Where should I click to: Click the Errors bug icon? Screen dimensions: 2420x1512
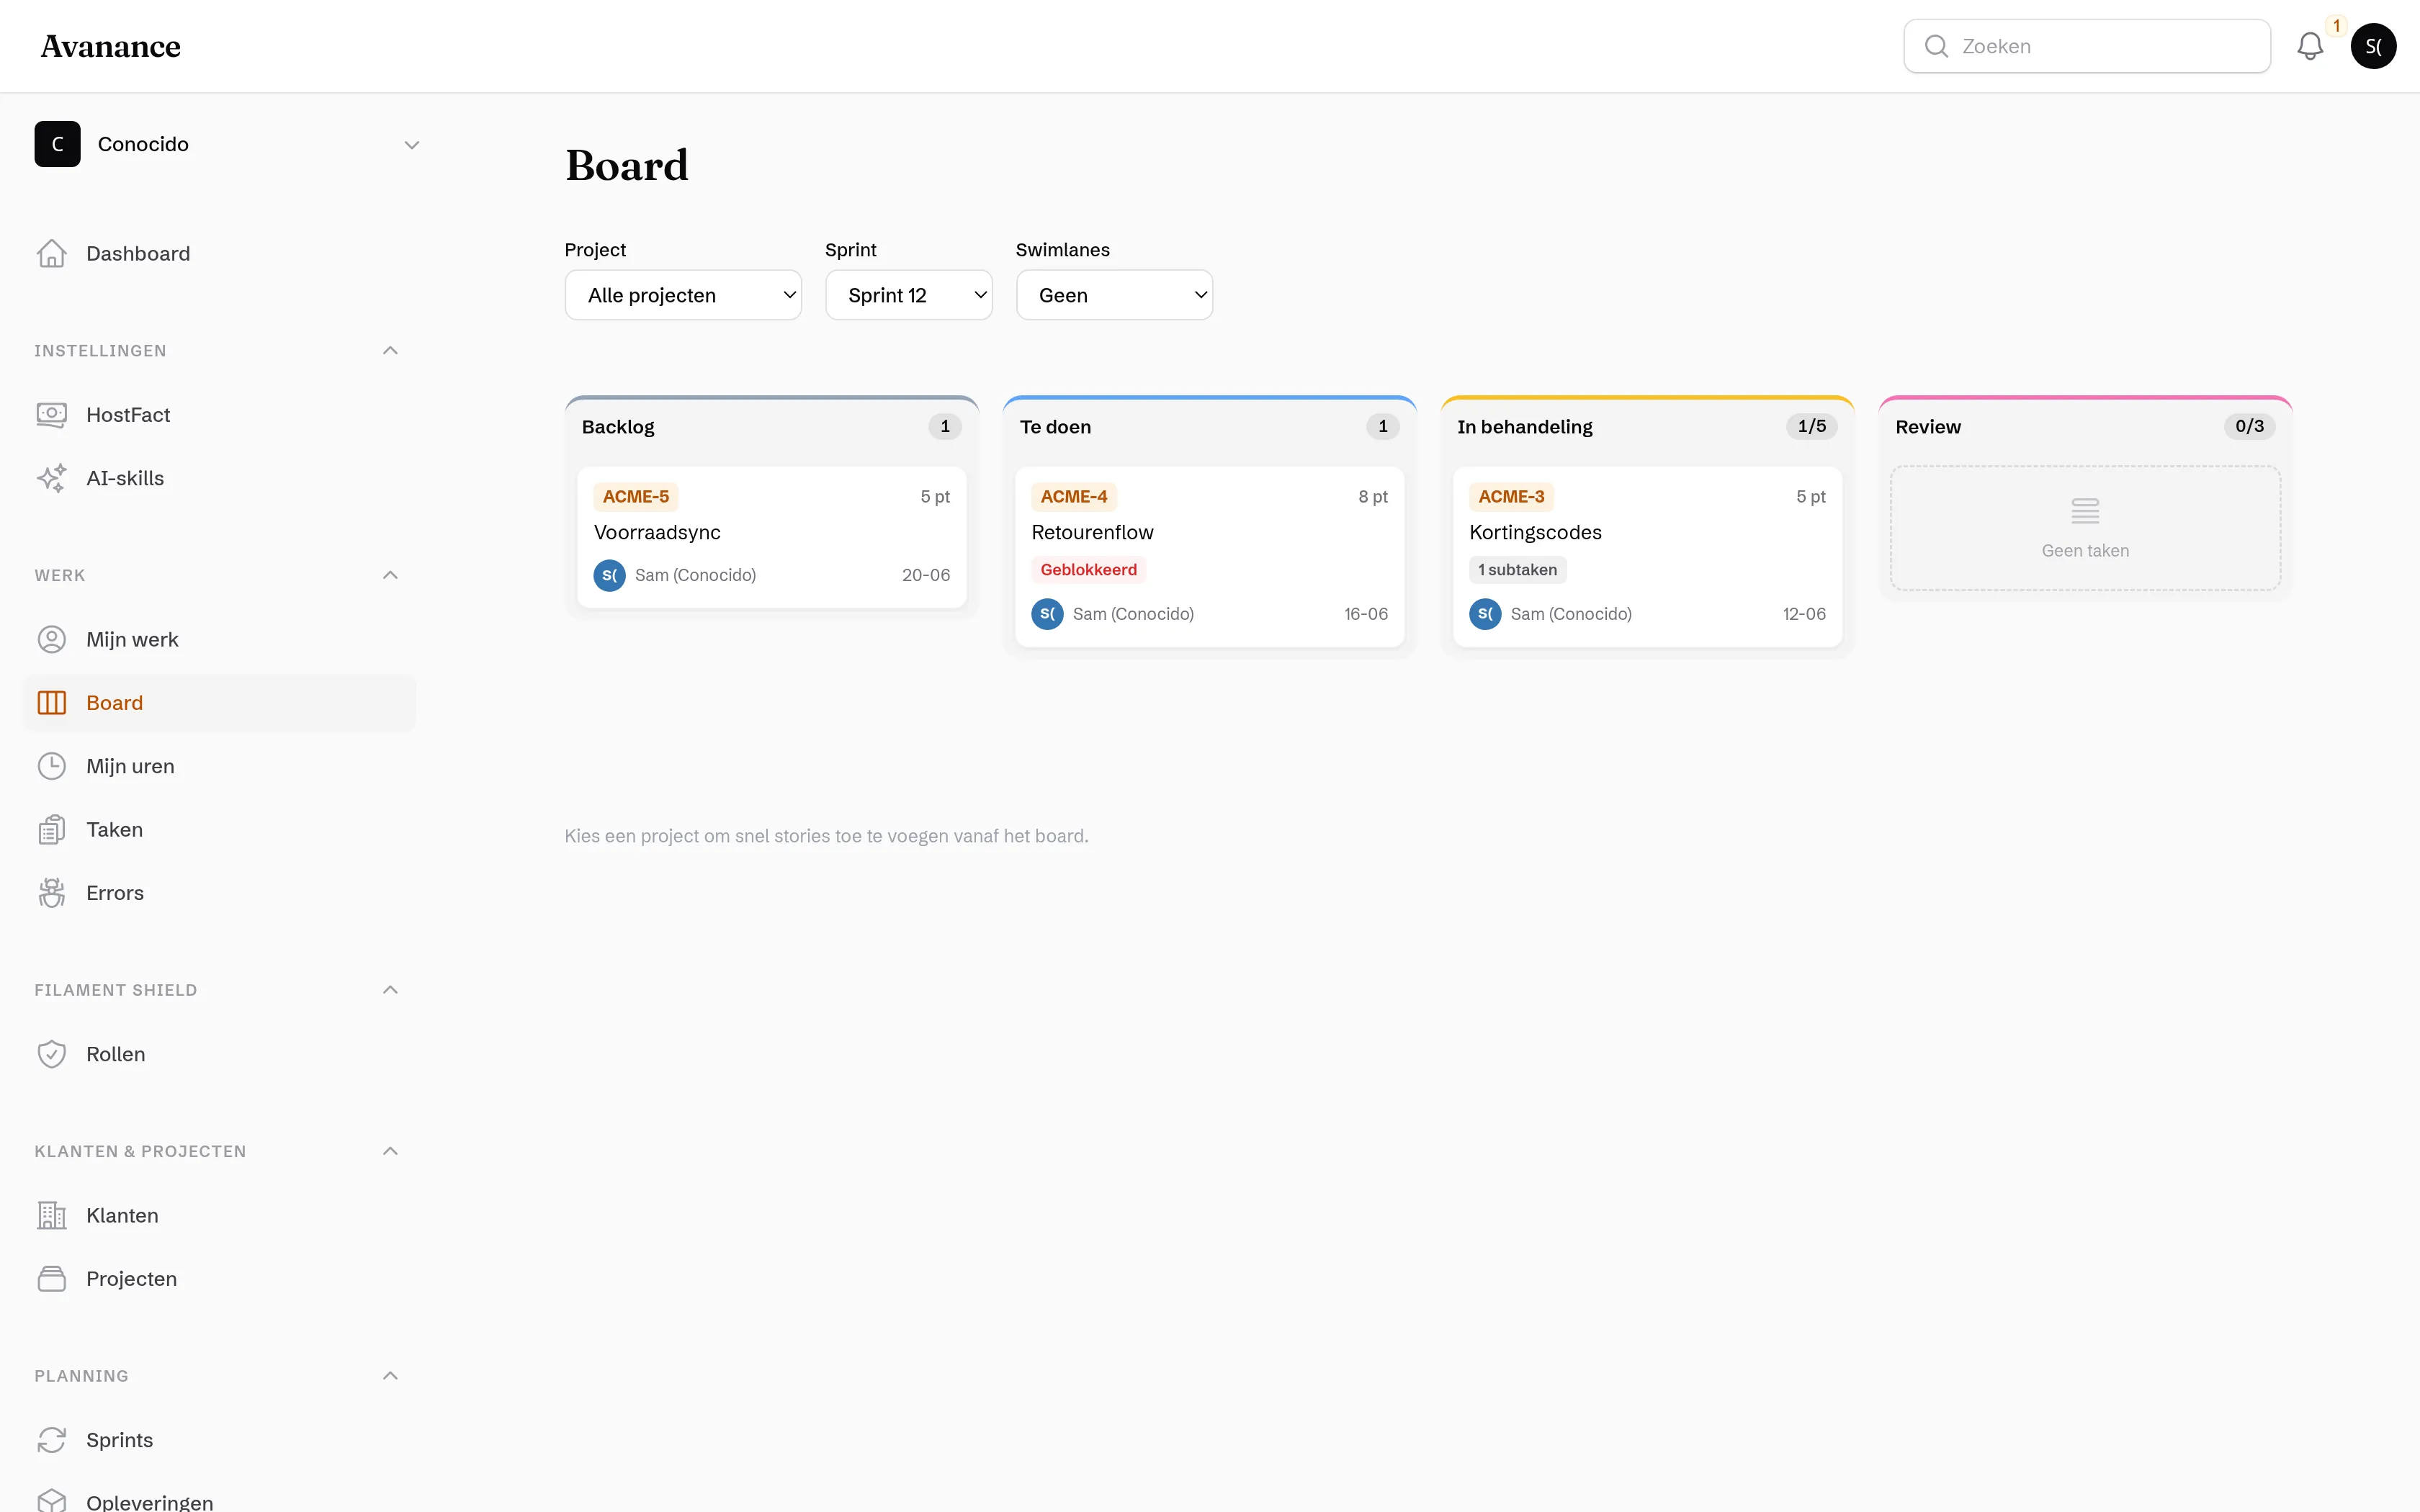pyautogui.click(x=52, y=893)
